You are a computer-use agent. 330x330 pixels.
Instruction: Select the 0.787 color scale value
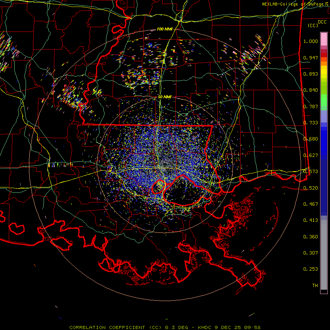(x=311, y=106)
